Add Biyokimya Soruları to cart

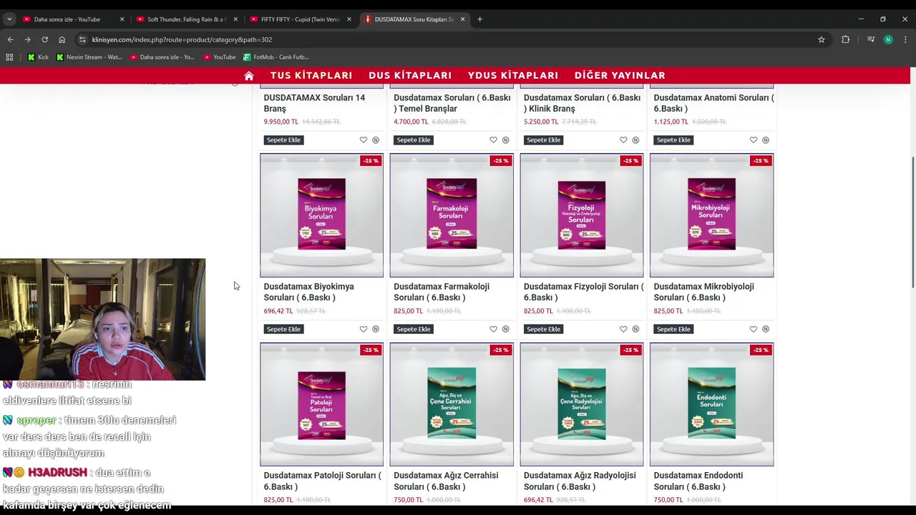(x=283, y=329)
